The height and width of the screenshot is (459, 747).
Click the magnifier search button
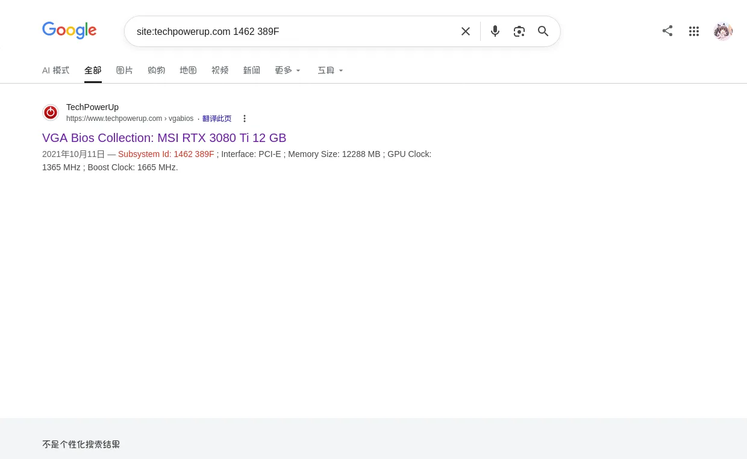coord(543,31)
